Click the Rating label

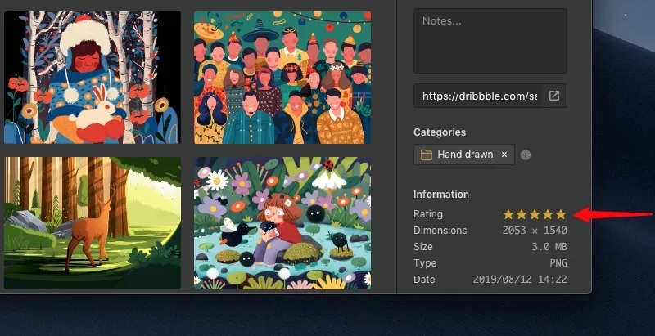pyautogui.click(x=427, y=214)
